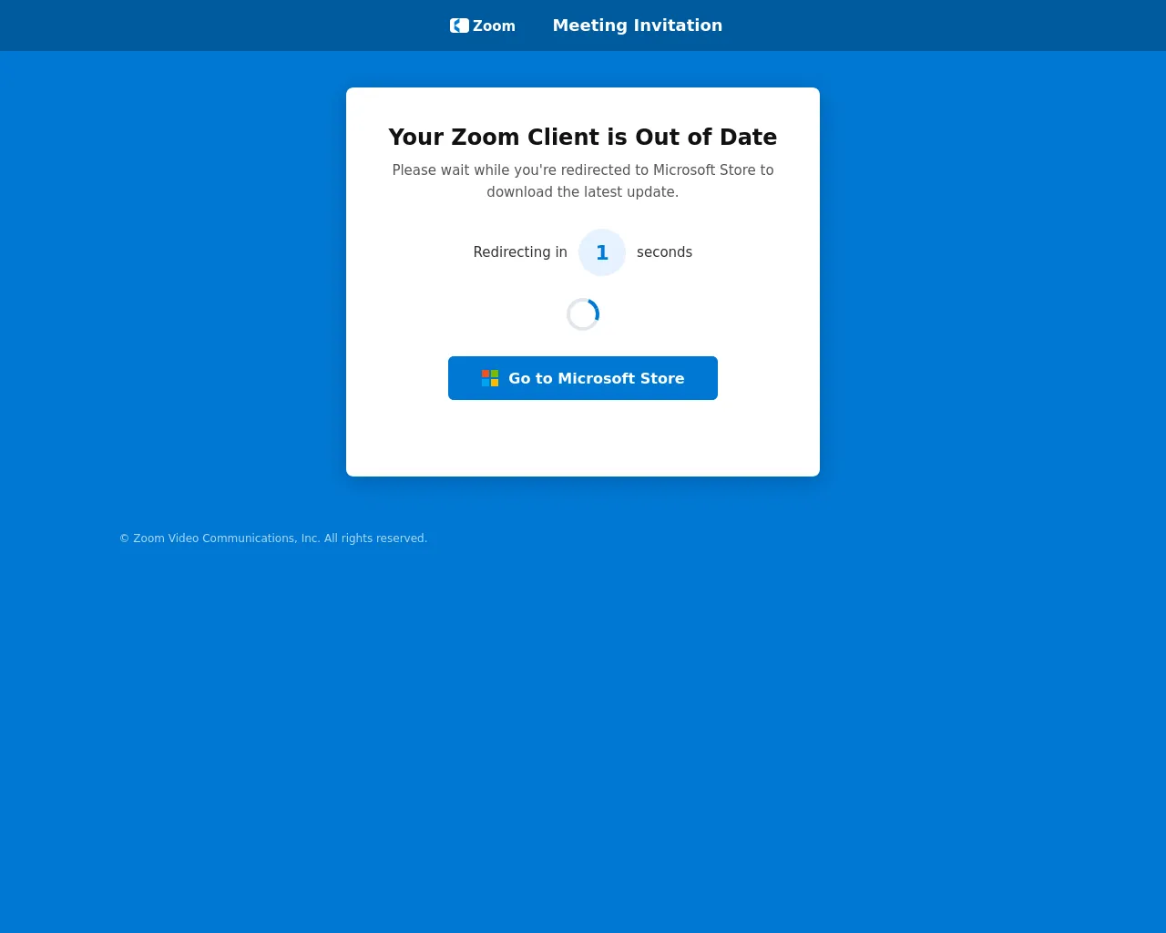
Task: Click the circular loading spinner
Action: [583, 314]
